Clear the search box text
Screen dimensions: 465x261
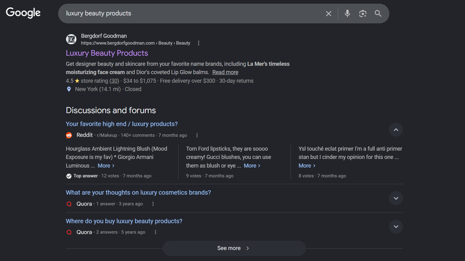point(328,14)
